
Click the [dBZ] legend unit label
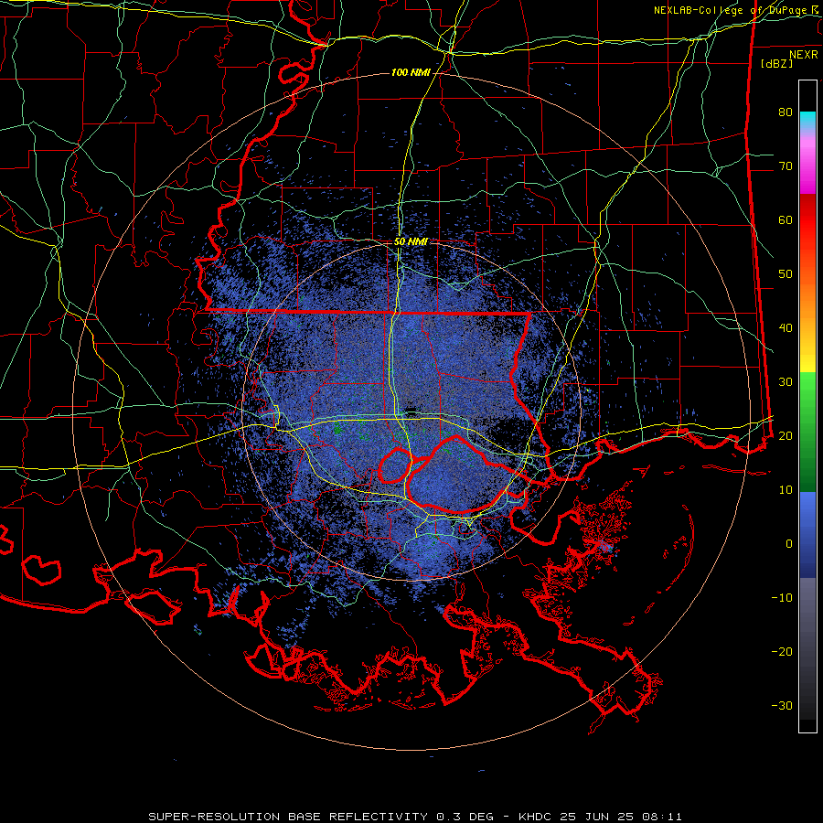776,64
